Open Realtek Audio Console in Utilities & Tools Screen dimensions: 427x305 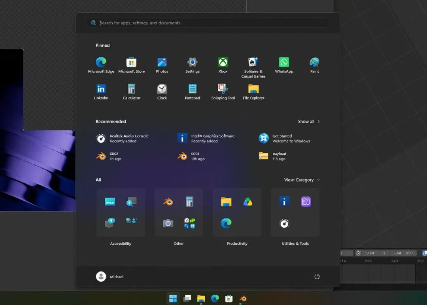284,223
